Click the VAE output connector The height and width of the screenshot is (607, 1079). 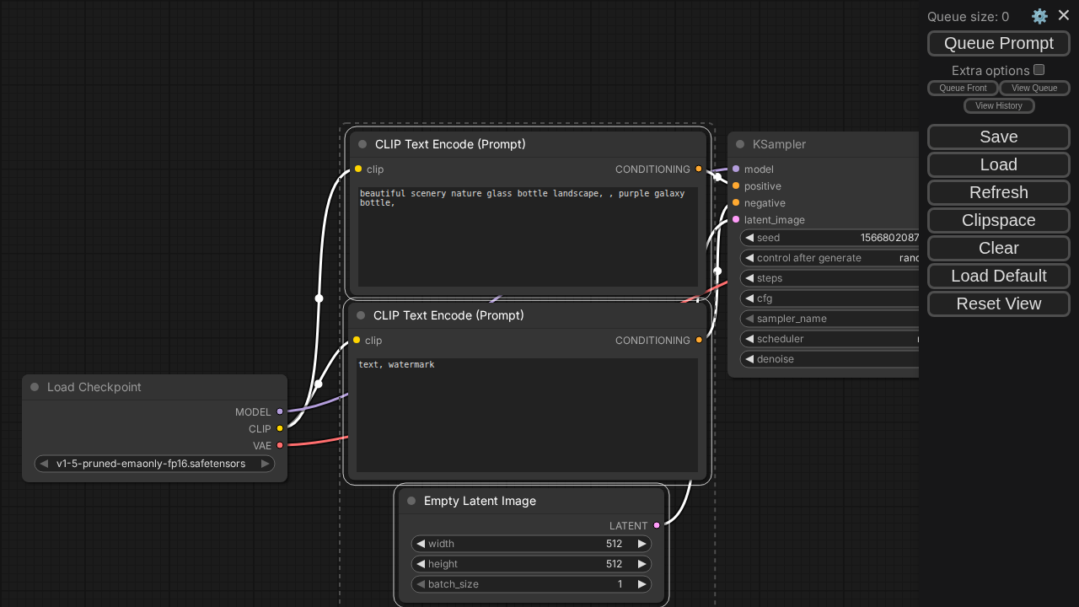coord(280,445)
